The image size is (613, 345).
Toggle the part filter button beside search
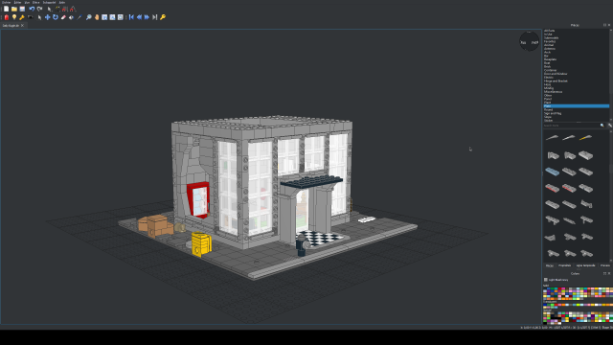(x=610, y=126)
